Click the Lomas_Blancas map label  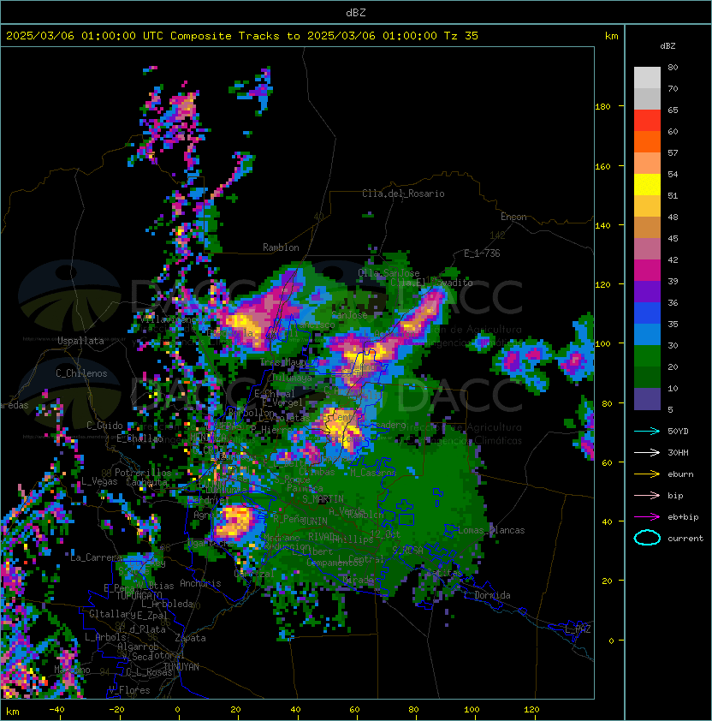coord(491,530)
